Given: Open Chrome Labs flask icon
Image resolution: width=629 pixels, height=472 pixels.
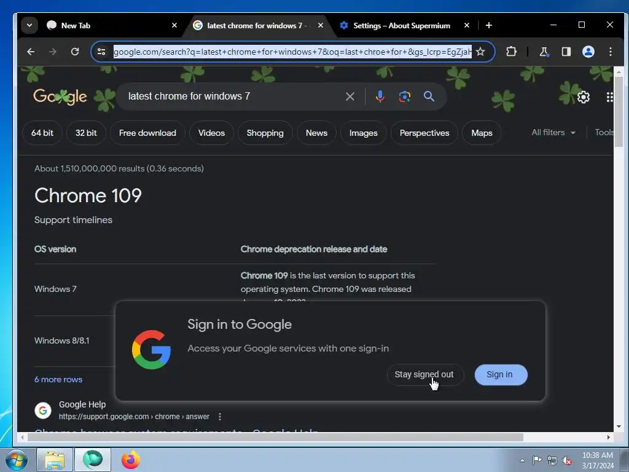Looking at the screenshot, I should [x=544, y=52].
